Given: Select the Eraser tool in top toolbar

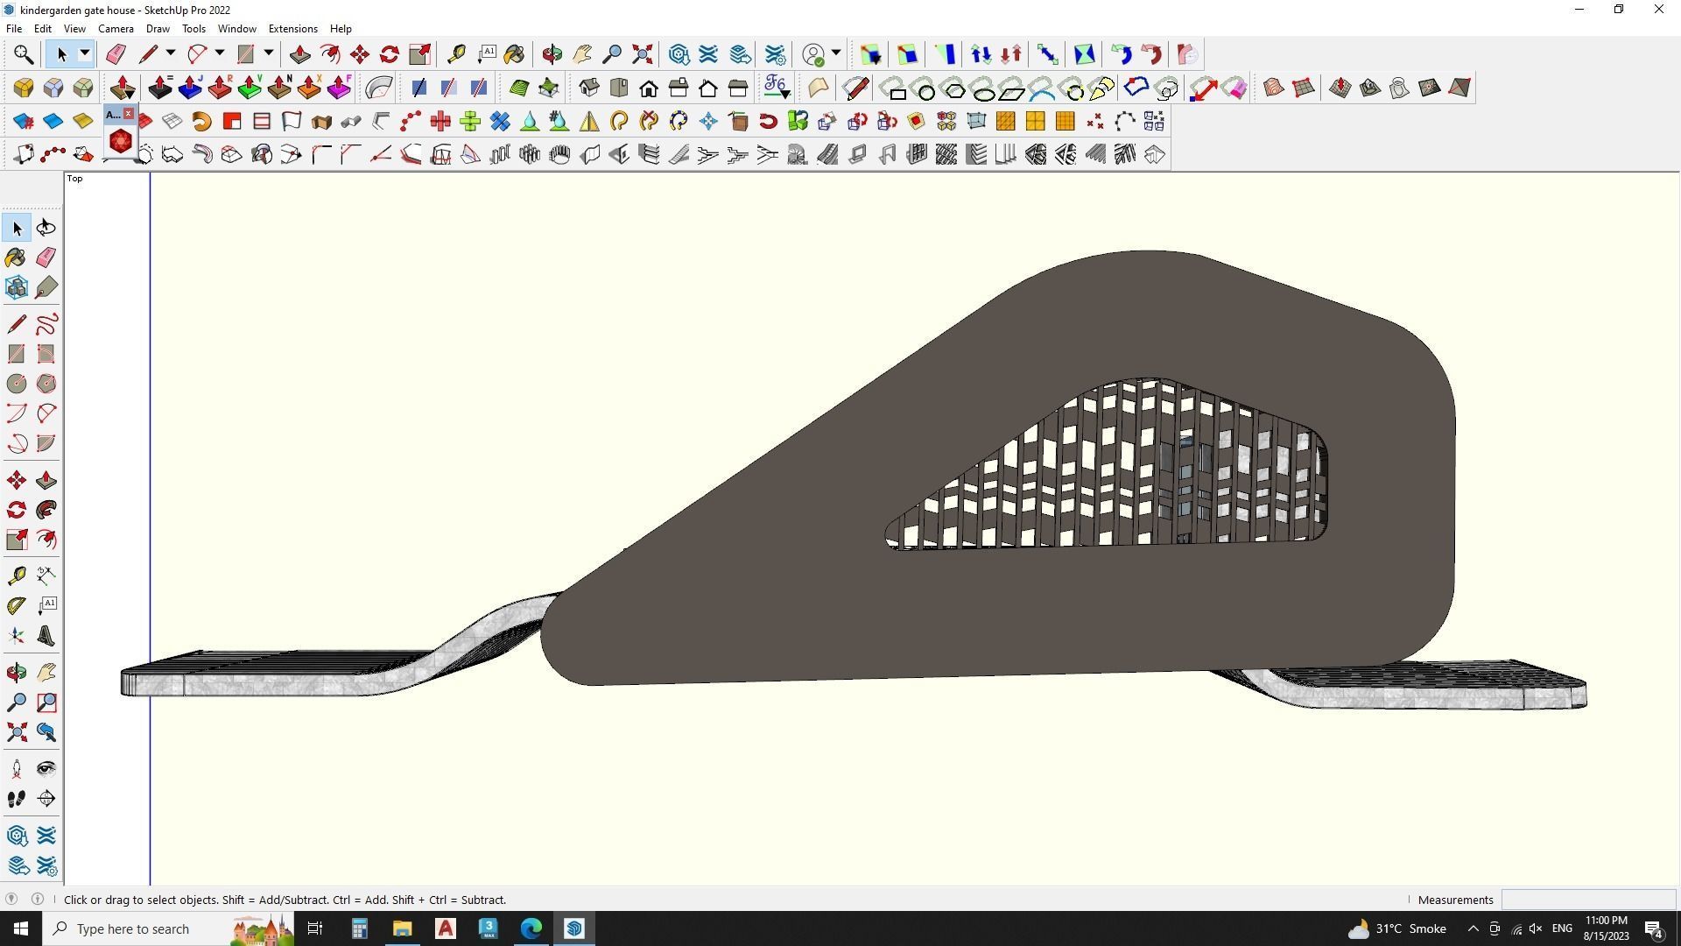Looking at the screenshot, I should point(116,54).
